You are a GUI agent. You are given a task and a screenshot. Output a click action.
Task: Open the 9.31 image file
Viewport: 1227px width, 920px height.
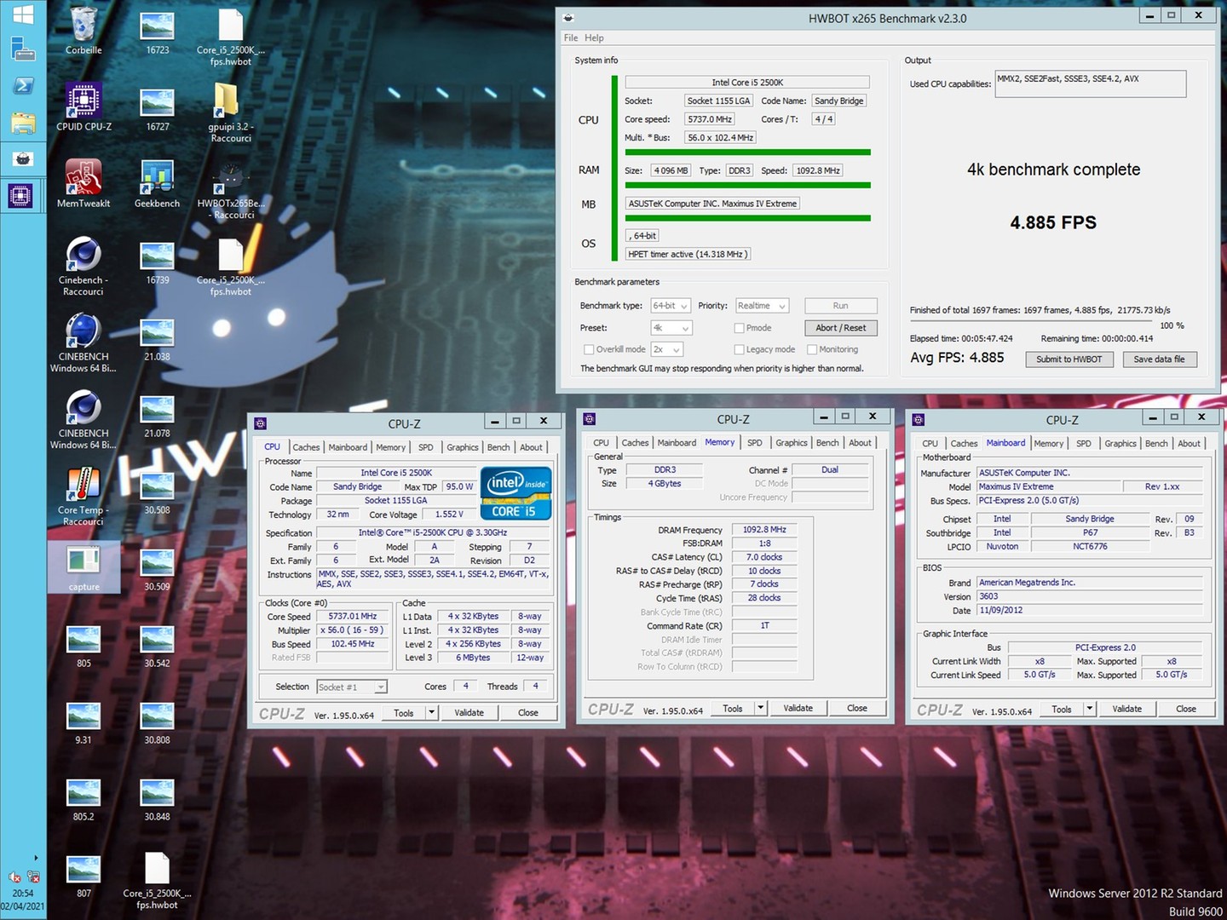84,721
